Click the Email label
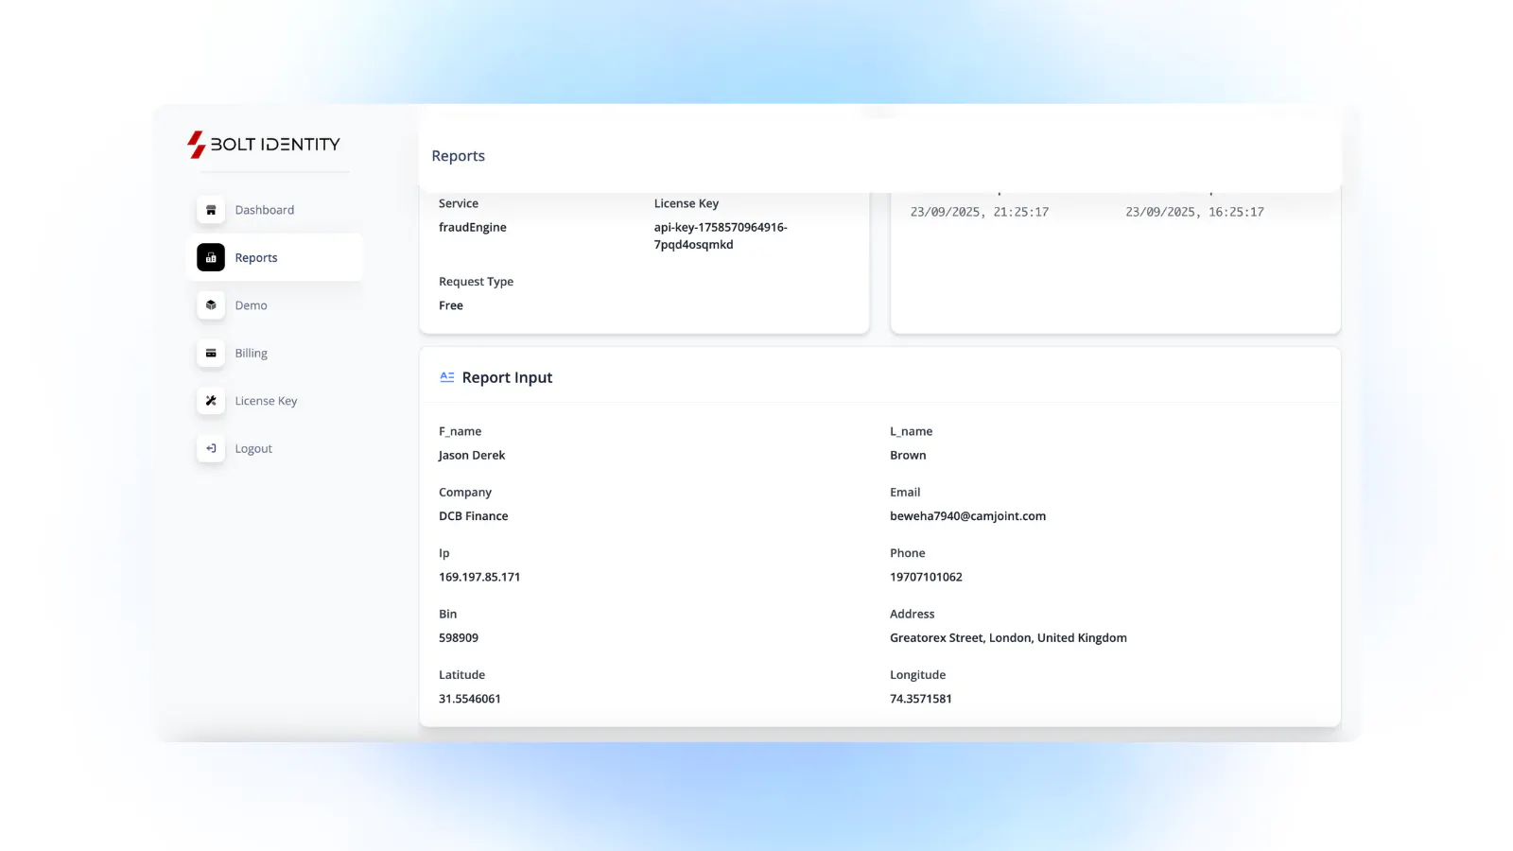This screenshot has height=851, width=1513. [x=905, y=493]
